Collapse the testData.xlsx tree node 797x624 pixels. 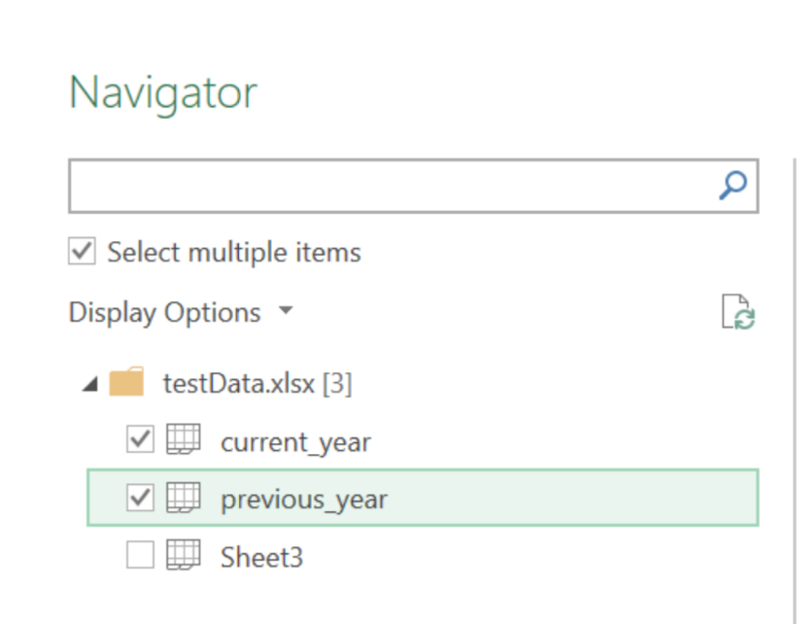pyautogui.click(x=90, y=385)
